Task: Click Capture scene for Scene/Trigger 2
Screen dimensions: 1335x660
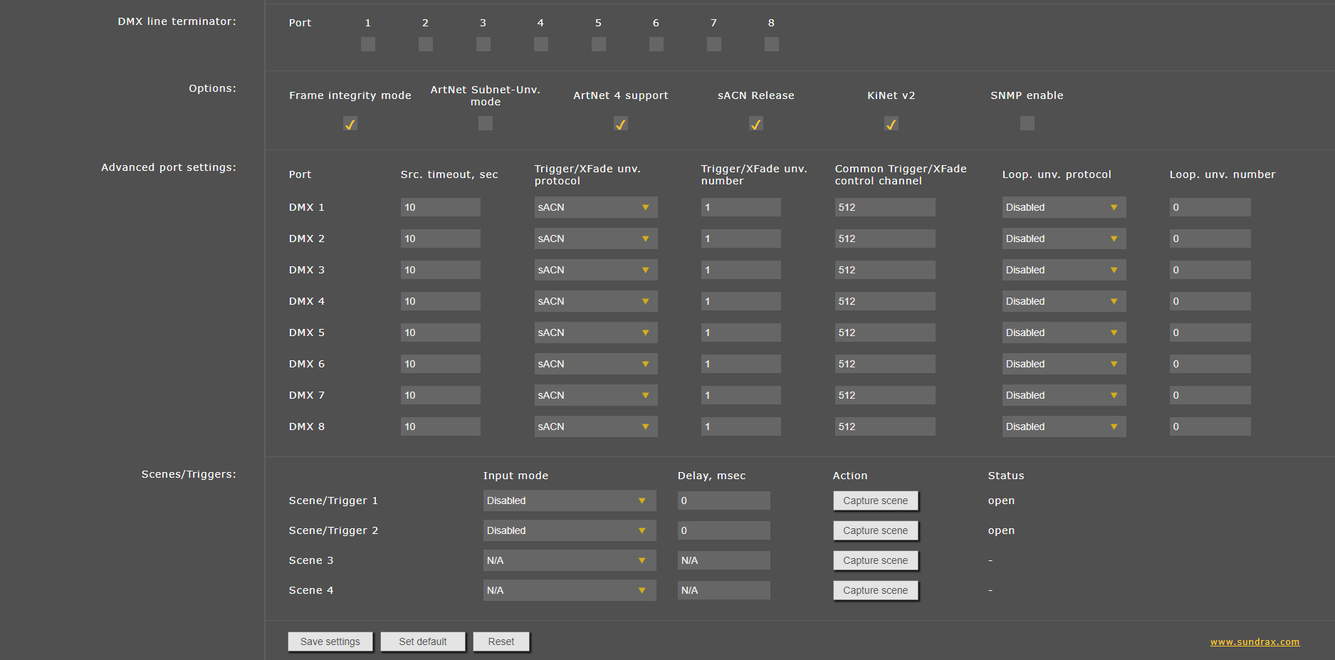Action: pos(875,530)
